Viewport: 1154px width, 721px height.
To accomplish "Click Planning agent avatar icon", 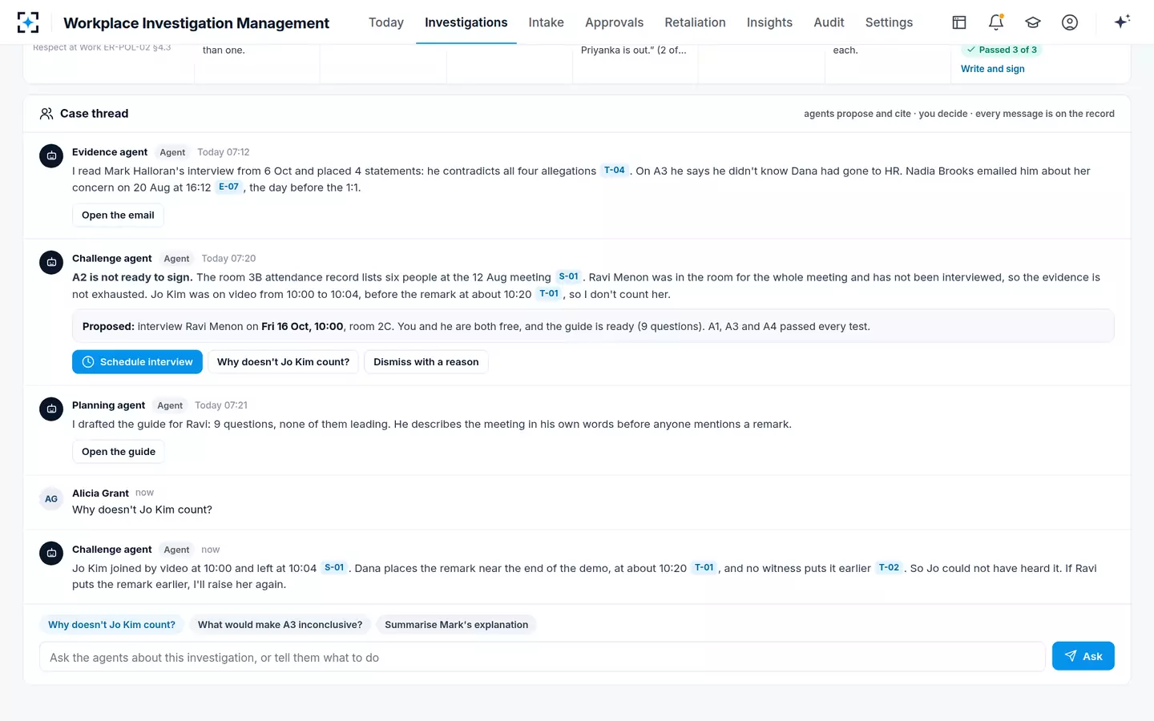I will click(x=51, y=409).
